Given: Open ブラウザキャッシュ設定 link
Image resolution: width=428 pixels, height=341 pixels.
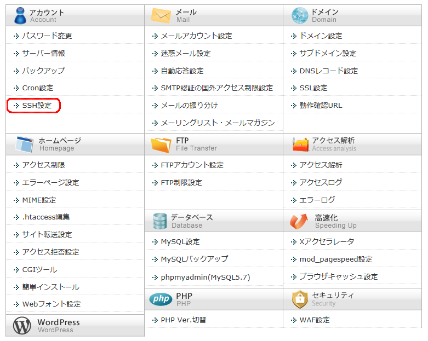Looking at the screenshot, I should point(339,276).
